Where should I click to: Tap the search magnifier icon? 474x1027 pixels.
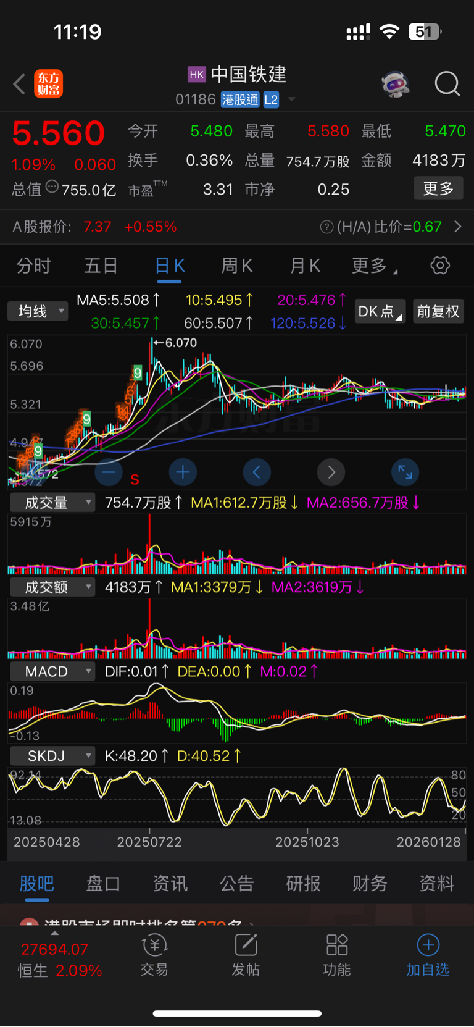447,83
